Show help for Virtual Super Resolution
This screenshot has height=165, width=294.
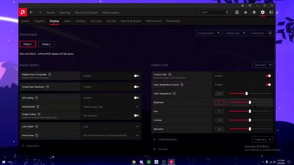click(x=48, y=87)
